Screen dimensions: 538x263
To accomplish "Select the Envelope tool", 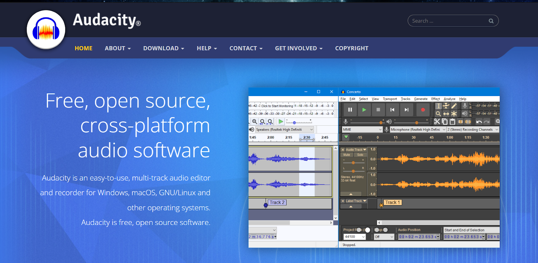I will [x=446, y=106].
